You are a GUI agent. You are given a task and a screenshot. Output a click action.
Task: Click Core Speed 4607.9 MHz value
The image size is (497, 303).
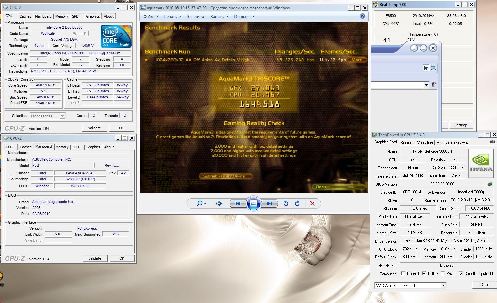[45, 85]
